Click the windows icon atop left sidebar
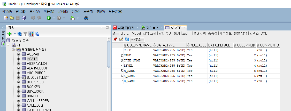Image resolution: width=291 pixels, height=111 pixels. pyautogui.click(x=3, y=27)
